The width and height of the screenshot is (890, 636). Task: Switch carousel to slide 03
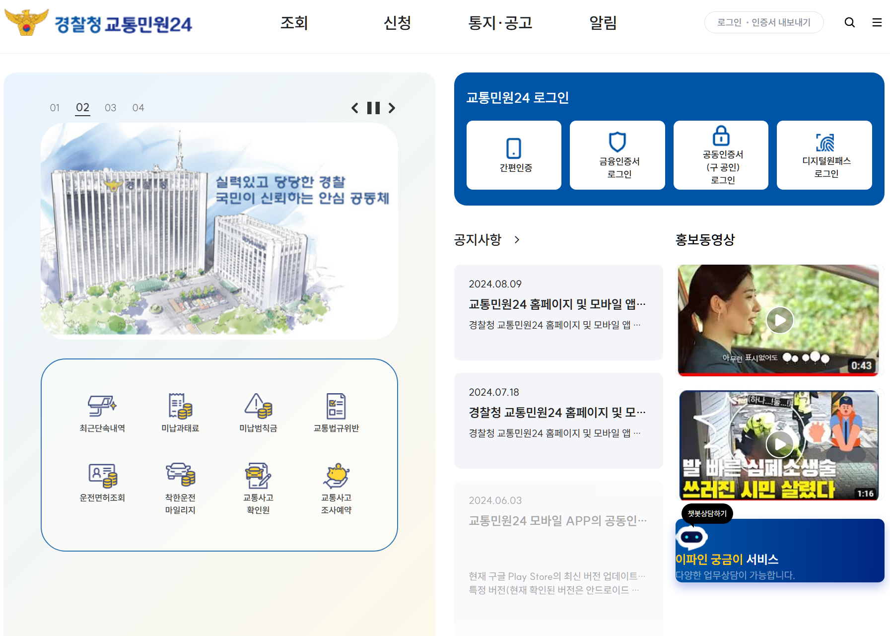[111, 107]
